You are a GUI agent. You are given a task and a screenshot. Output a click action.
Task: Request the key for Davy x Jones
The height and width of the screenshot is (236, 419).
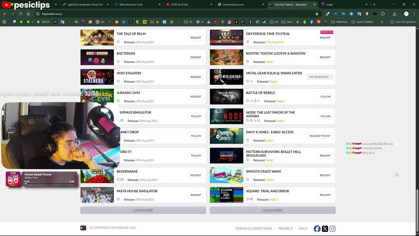coord(320,136)
